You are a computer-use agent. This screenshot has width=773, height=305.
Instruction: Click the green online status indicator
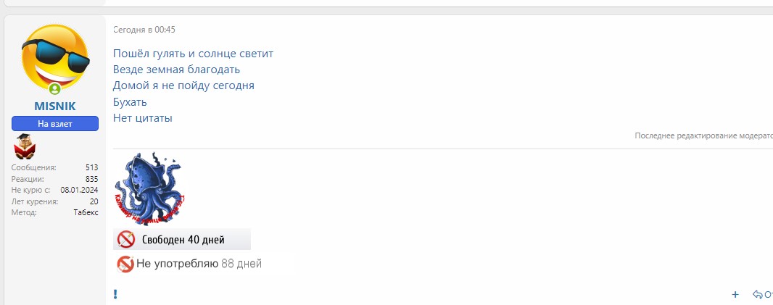tap(54, 90)
